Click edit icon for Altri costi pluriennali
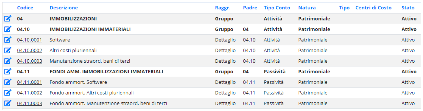423x111 pixels. [x=8, y=50]
